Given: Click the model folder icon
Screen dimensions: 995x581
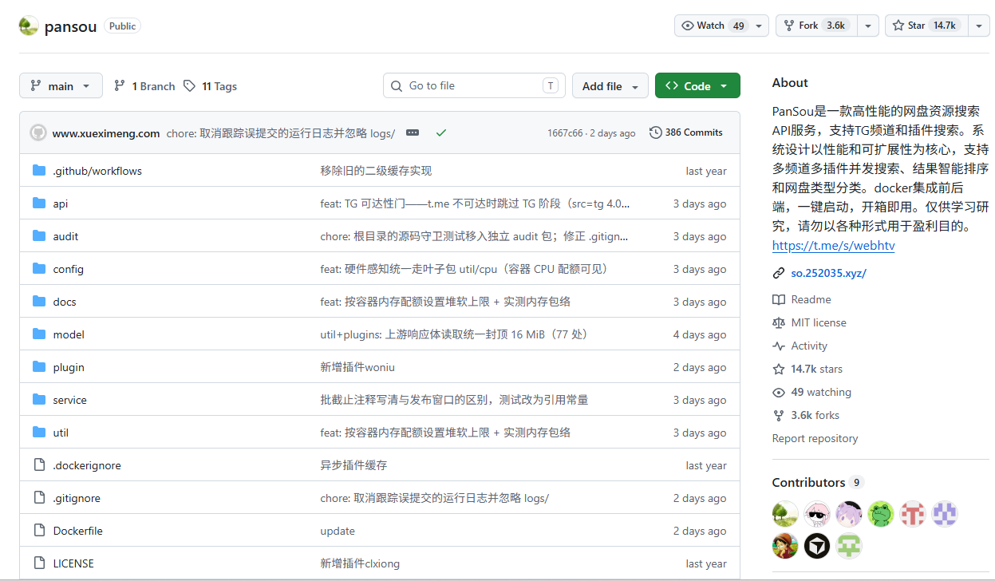Looking at the screenshot, I should (39, 334).
